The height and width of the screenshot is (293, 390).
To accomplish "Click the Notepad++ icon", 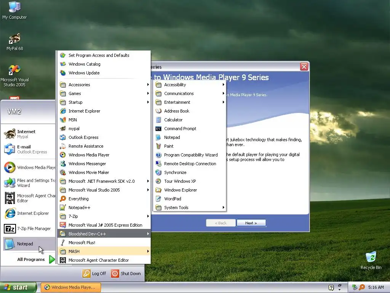I will tap(63, 208).
